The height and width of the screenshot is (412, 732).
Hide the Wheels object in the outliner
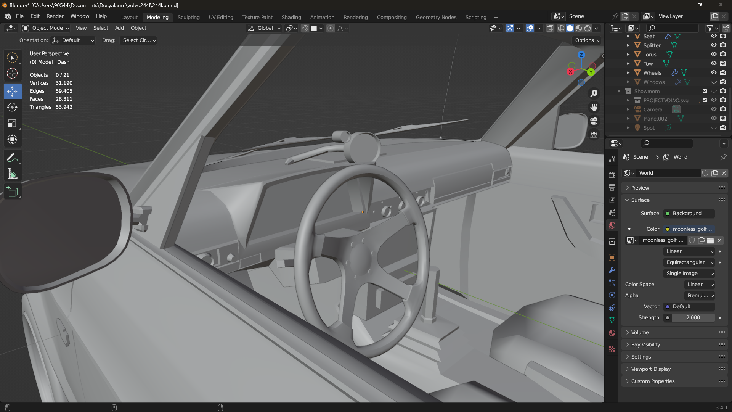[714, 72]
